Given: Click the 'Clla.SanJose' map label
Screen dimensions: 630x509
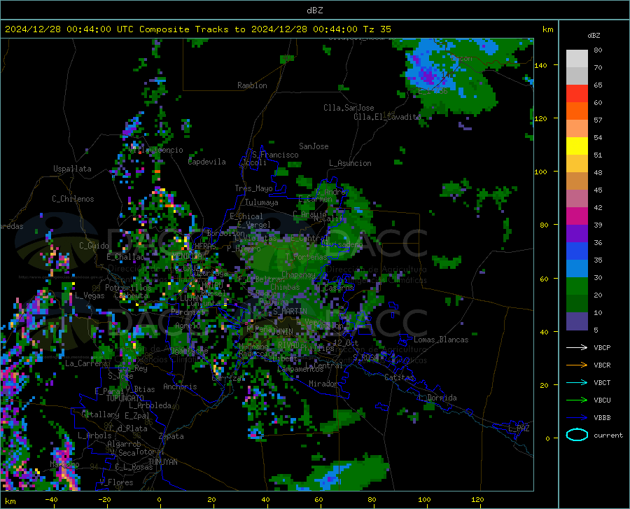Looking at the screenshot, I should coord(349,108).
